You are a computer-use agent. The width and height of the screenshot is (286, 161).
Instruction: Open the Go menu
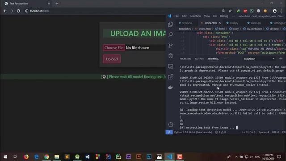(215, 16)
